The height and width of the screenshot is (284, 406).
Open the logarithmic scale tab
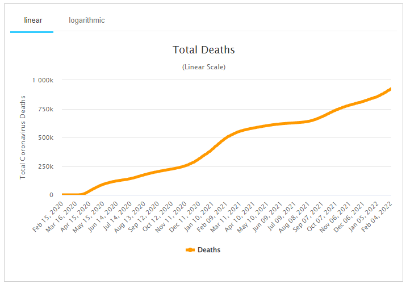point(87,20)
